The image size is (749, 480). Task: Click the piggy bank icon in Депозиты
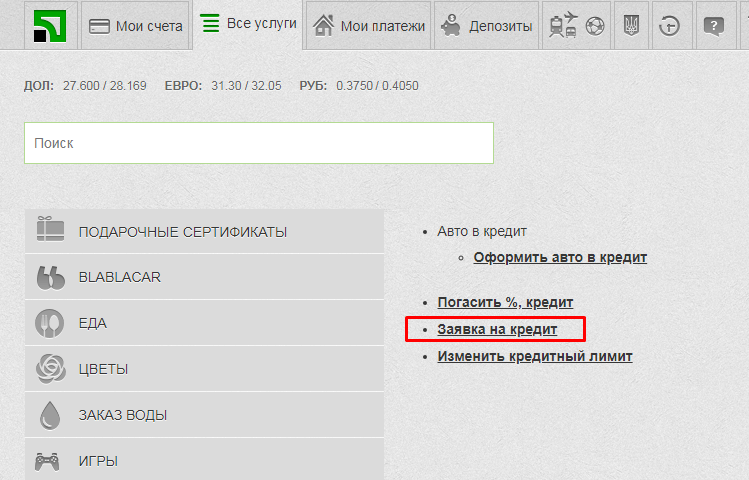pyautogui.click(x=450, y=25)
